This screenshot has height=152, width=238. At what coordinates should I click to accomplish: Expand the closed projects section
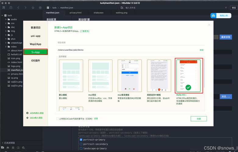[2, 143]
